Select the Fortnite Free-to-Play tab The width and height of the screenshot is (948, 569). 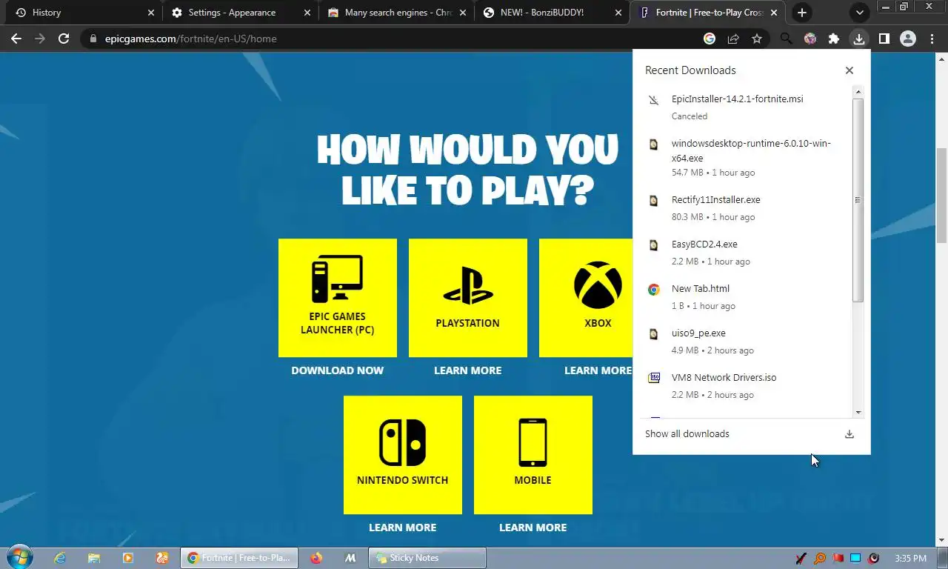pos(709,13)
